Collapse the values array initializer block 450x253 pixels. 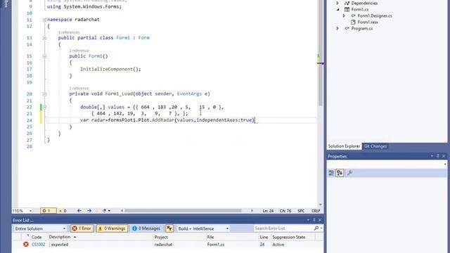[44, 107]
